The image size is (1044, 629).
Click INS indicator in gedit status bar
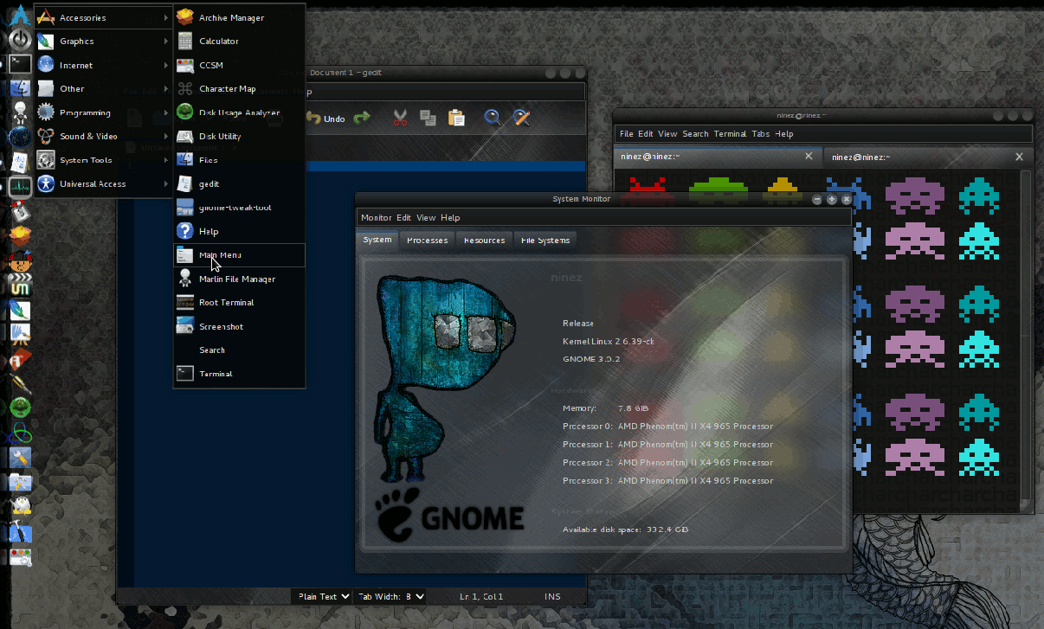pyautogui.click(x=552, y=596)
